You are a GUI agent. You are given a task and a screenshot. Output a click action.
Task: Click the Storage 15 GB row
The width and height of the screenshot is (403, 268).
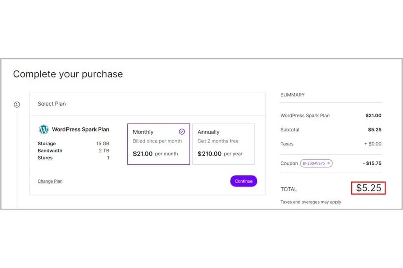(73, 144)
